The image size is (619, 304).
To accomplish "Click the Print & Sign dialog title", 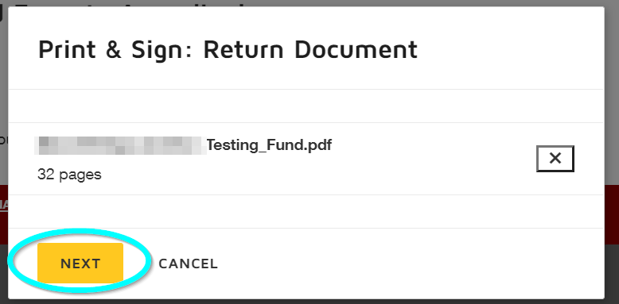I will point(228,50).
